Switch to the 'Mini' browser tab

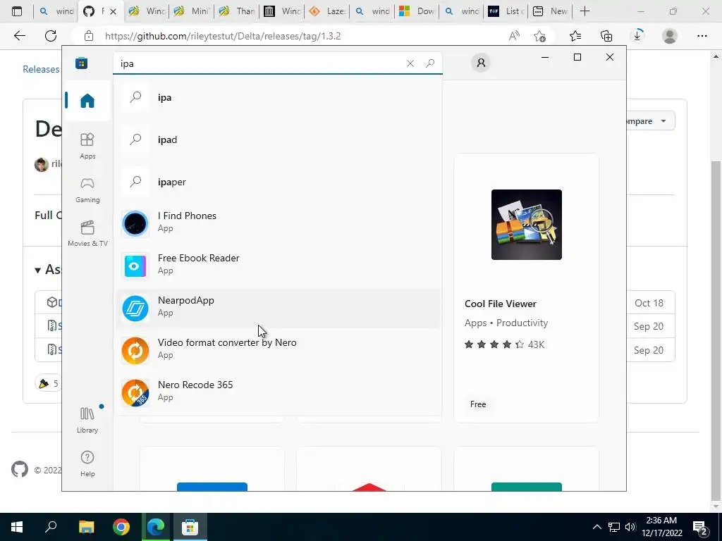pos(192,11)
